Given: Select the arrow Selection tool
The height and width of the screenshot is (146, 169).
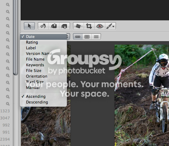Looking at the screenshot, I should (x=29, y=26).
